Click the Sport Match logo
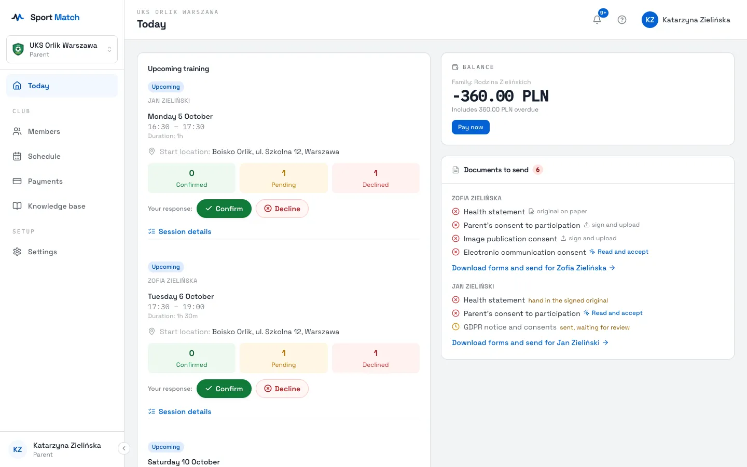 click(x=46, y=17)
